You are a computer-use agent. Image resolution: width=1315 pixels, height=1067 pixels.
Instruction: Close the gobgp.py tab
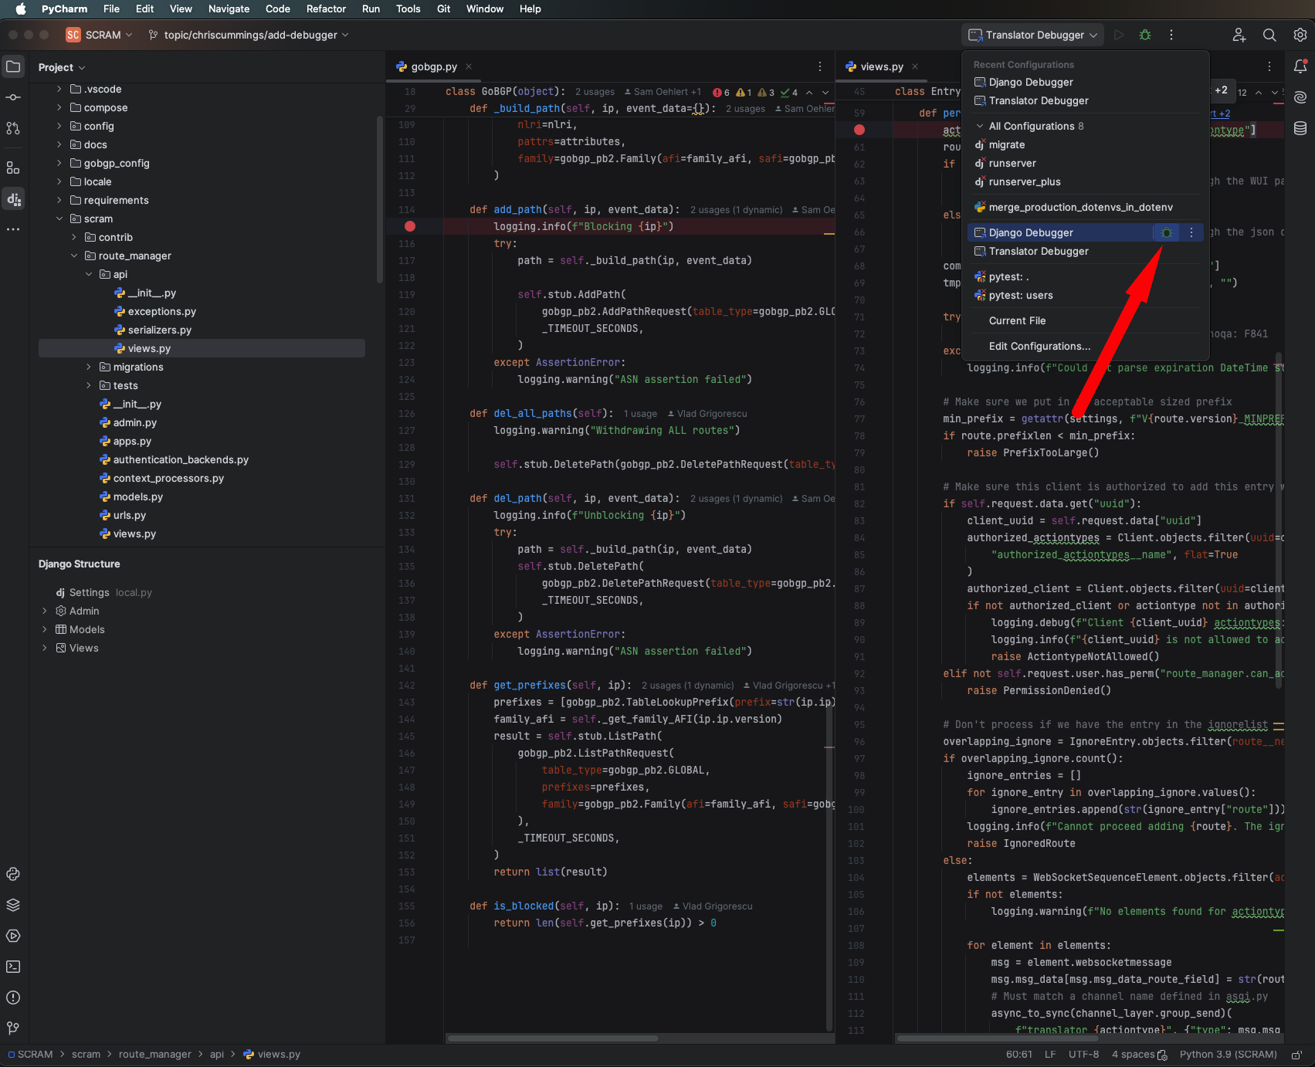pyautogui.click(x=469, y=66)
